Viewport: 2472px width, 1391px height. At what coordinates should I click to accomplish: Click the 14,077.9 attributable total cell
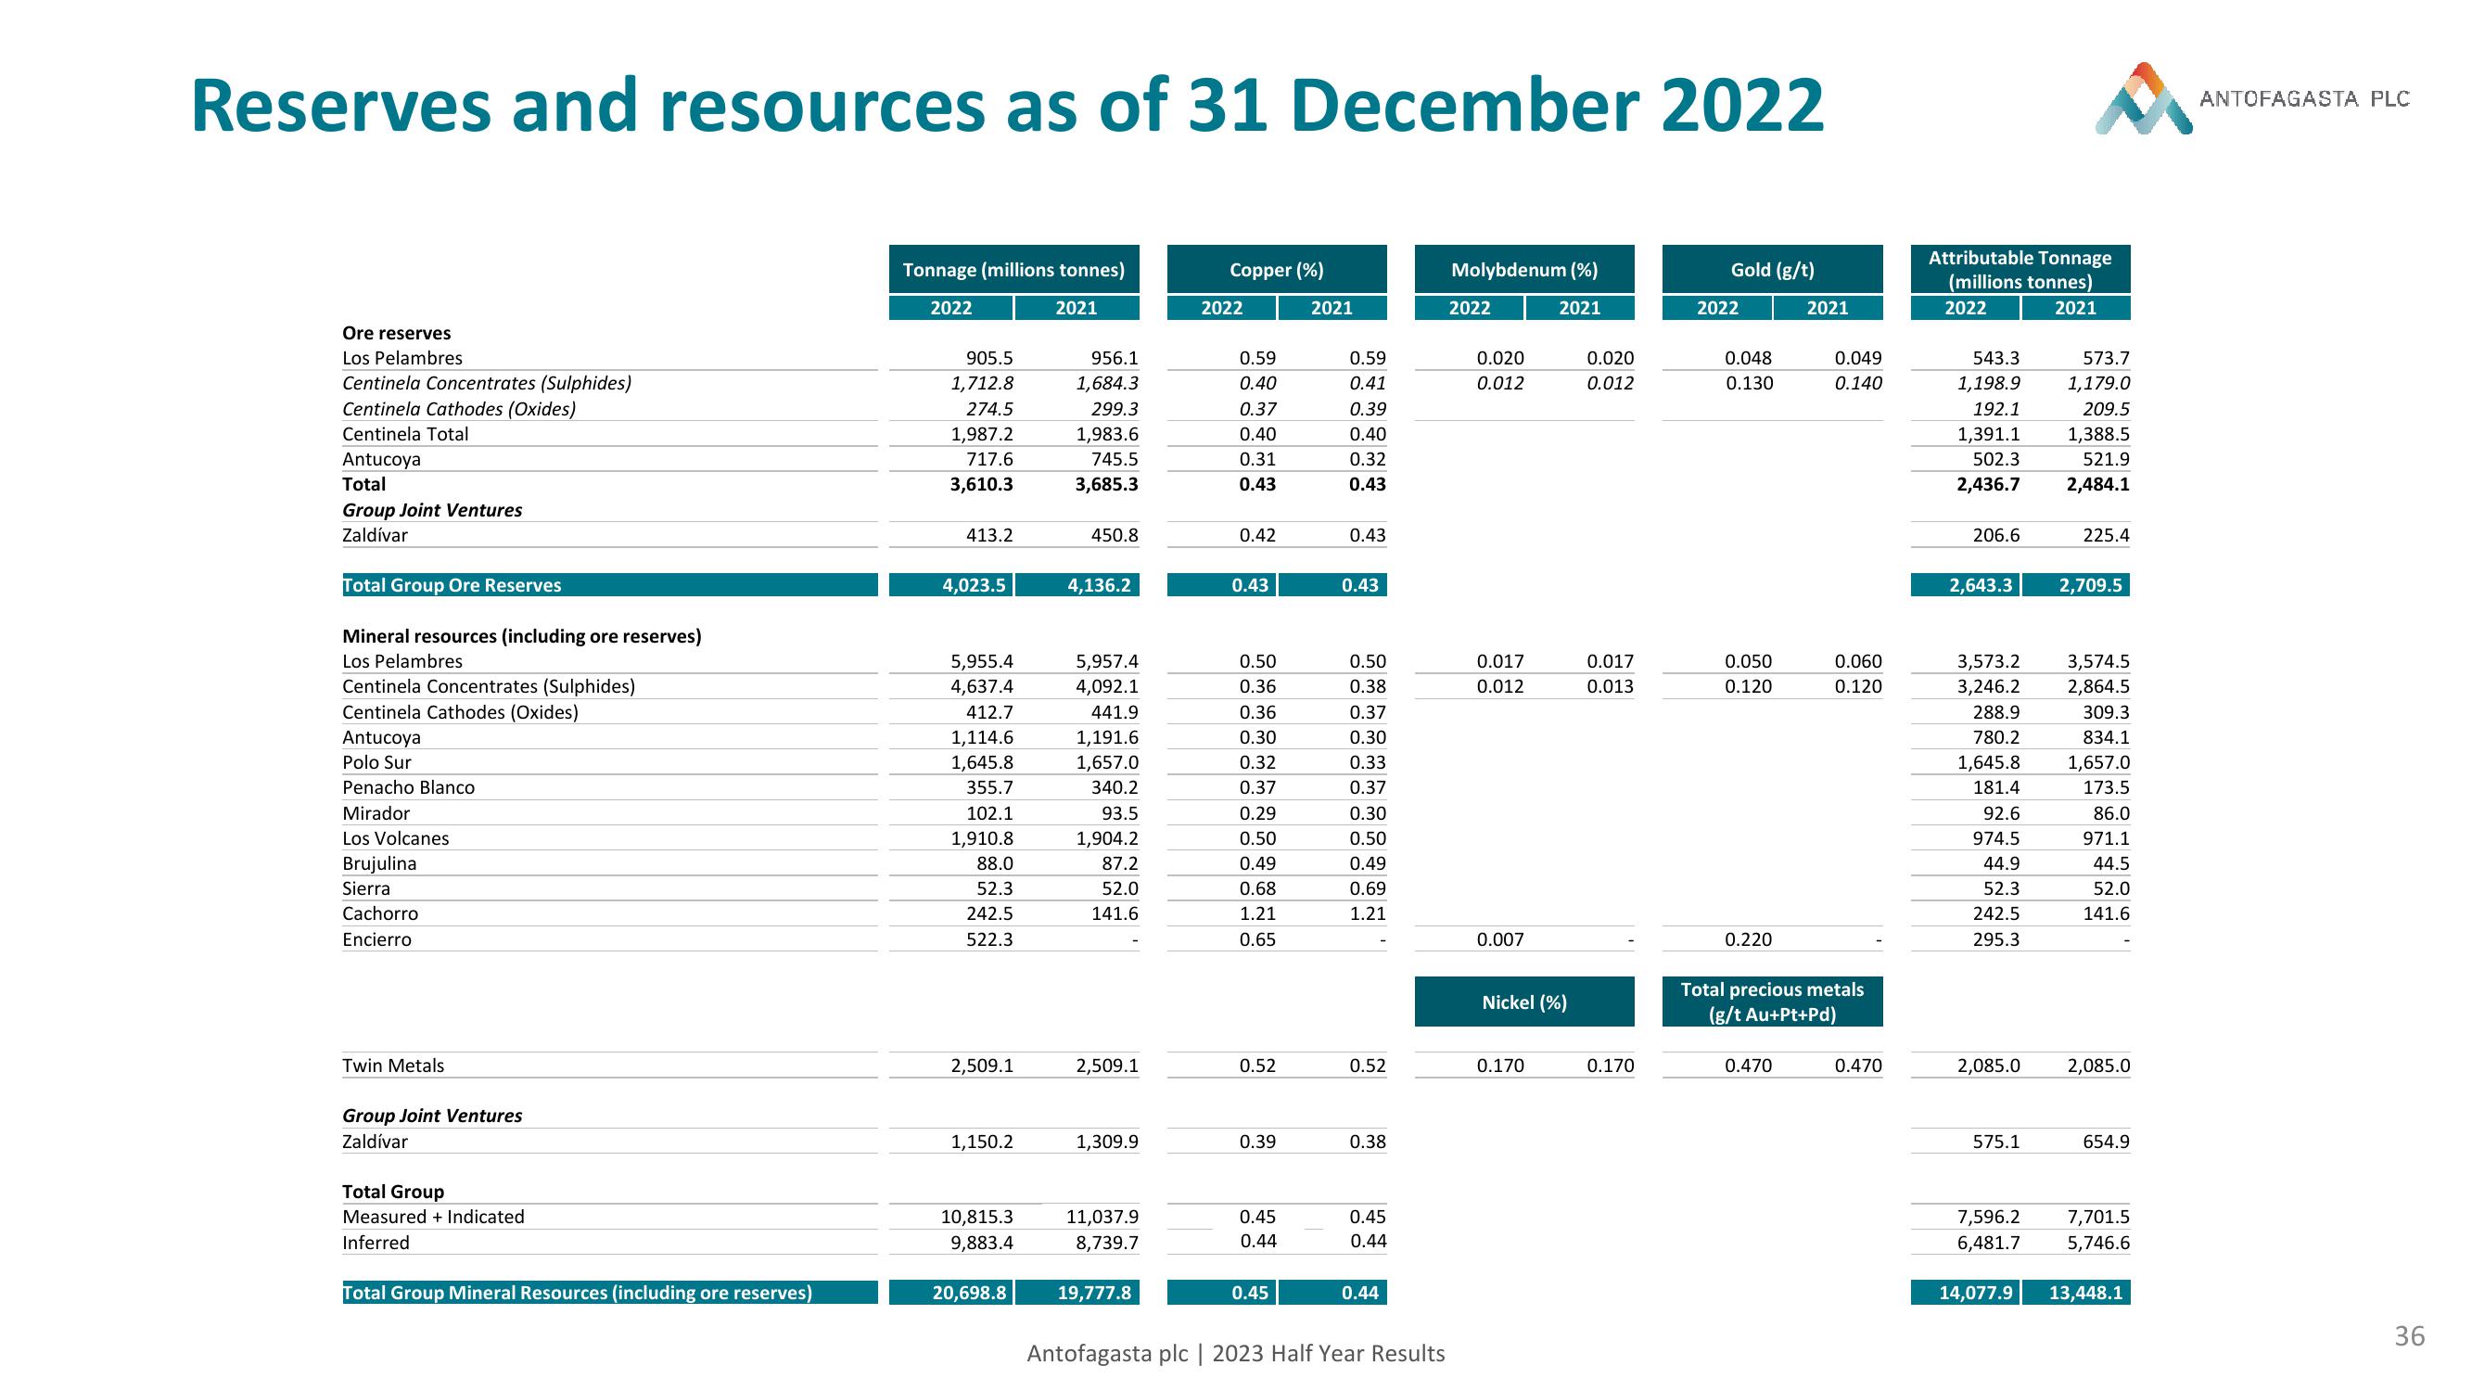[x=1966, y=1292]
